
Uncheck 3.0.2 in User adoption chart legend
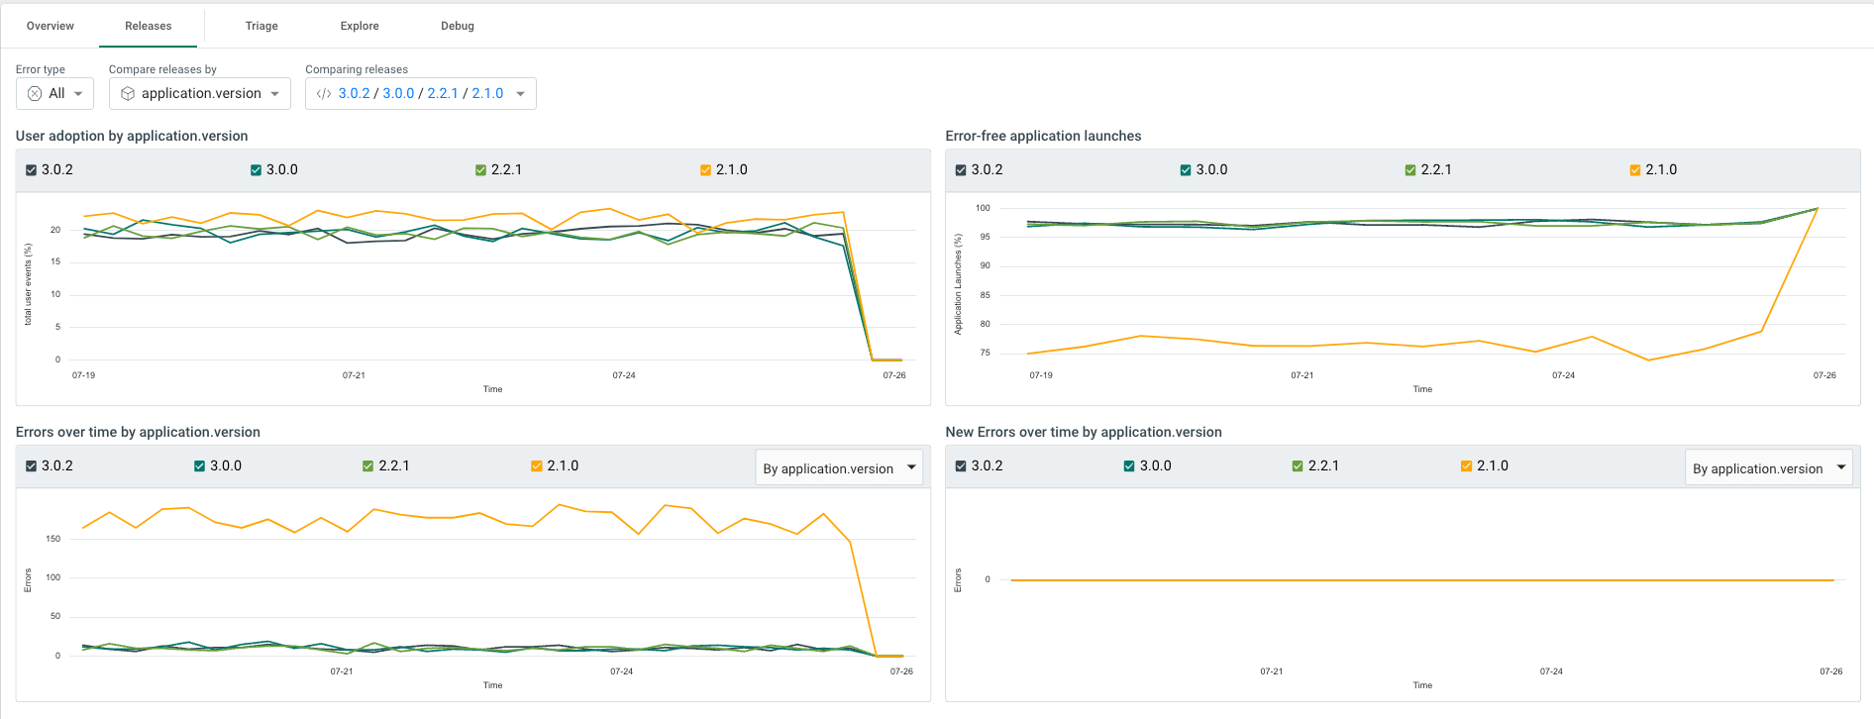coord(32,170)
